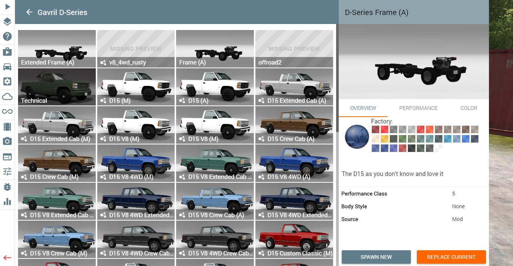The height and width of the screenshot is (266, 513).
Task: Click the Body Style label
Action: [354, 206]
